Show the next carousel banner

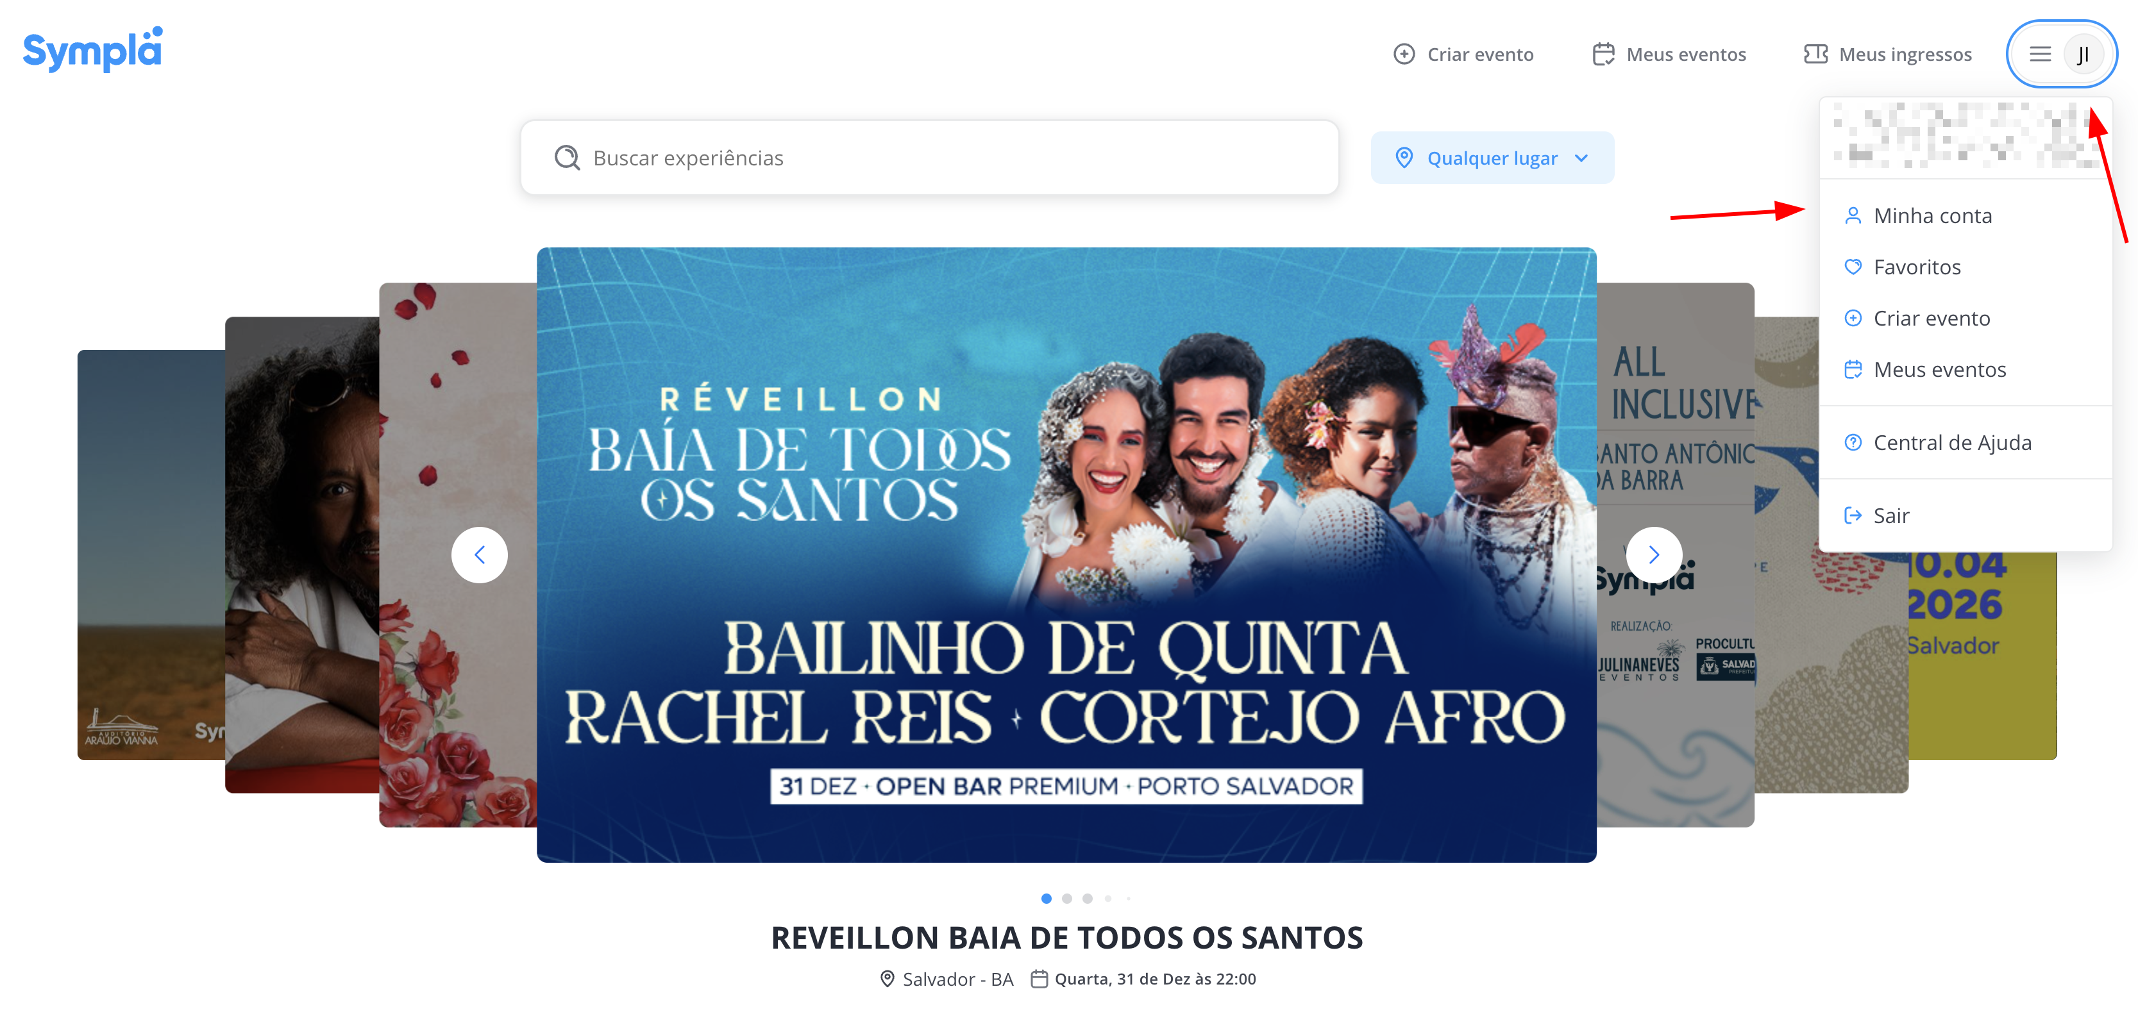pos(1653,554)
